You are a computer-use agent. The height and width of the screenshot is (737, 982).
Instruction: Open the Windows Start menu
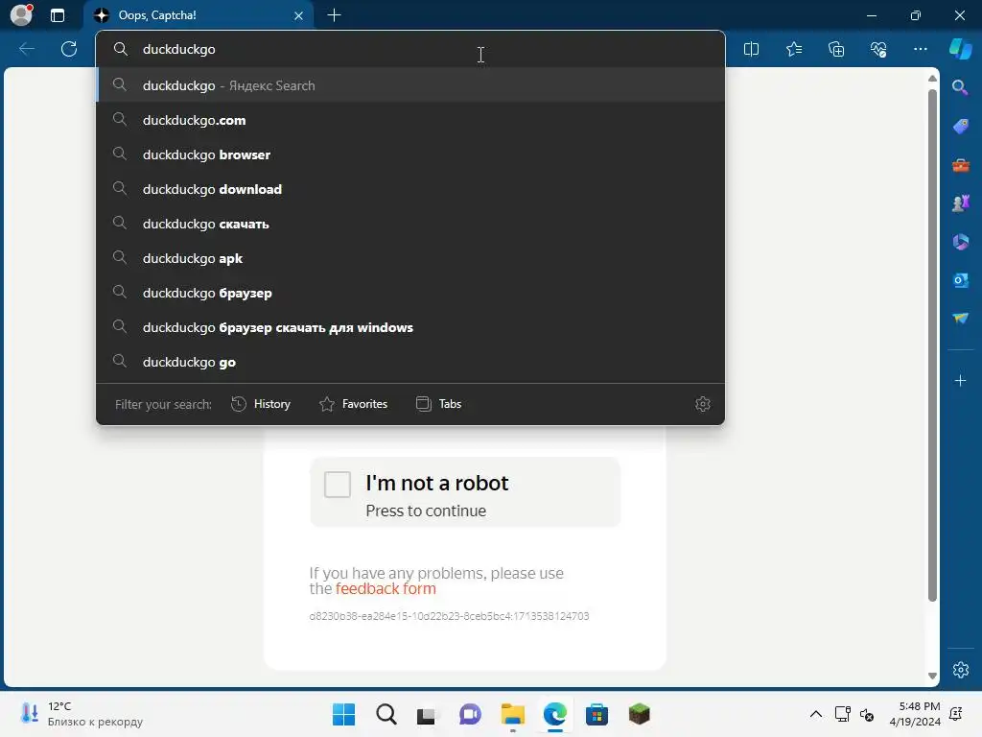343,714
